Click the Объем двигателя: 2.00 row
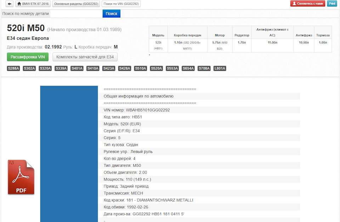This screenshot has width=340, height=222. pyautogui.click(x=199, y=172)
